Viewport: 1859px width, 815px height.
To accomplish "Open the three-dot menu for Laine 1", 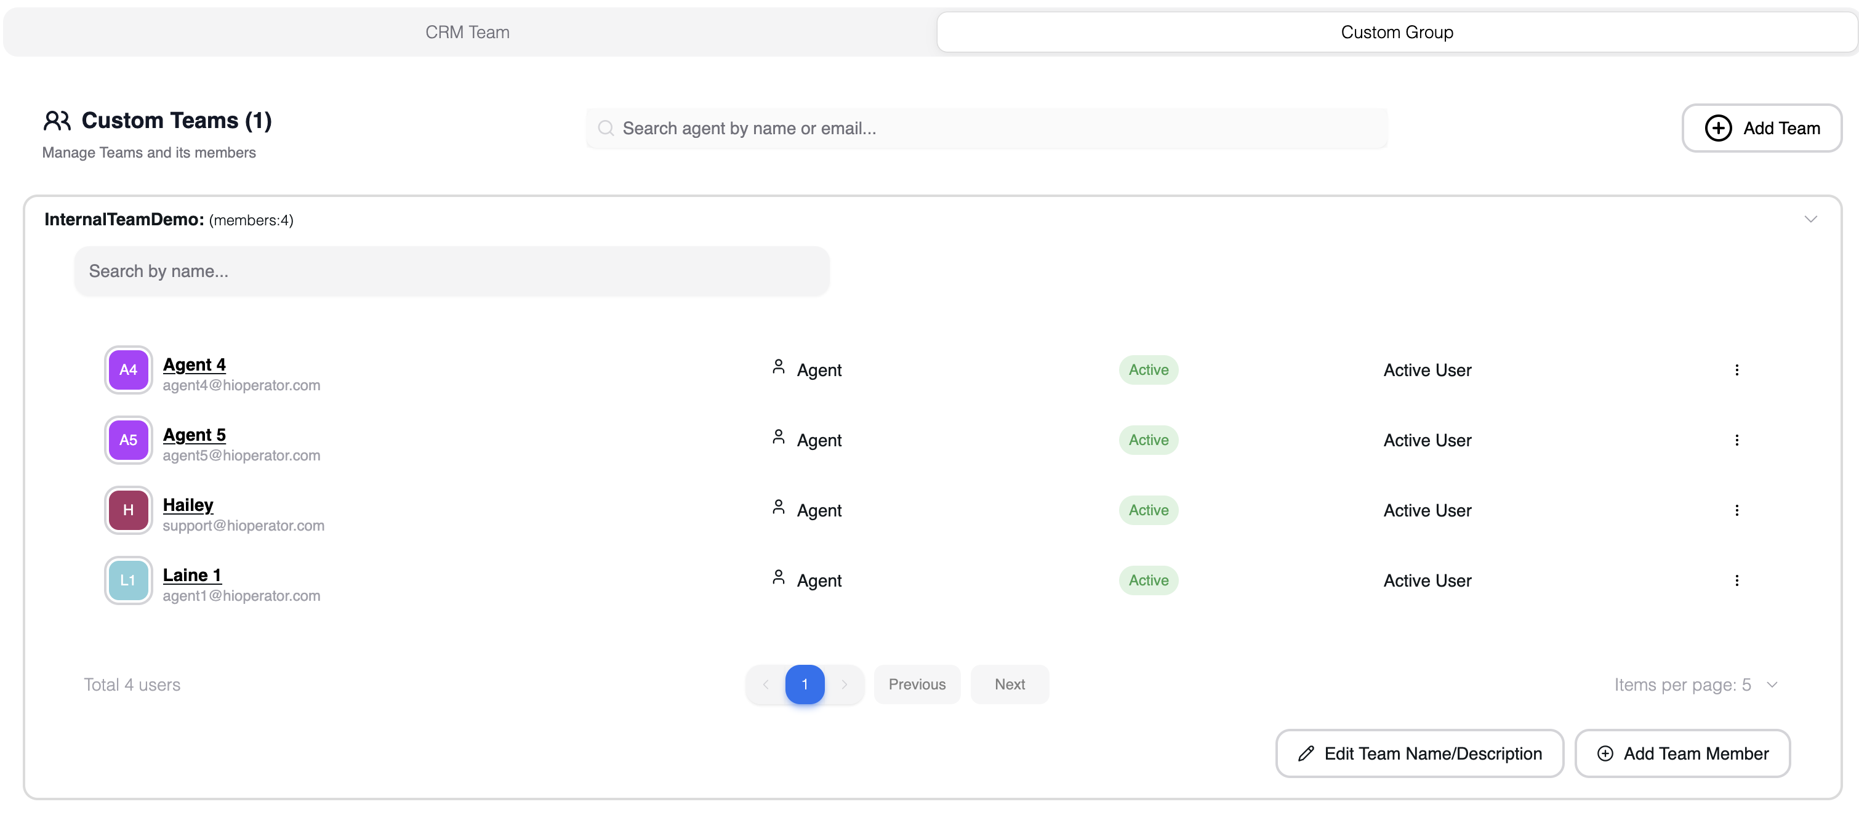I will [x=1737, y=580].
